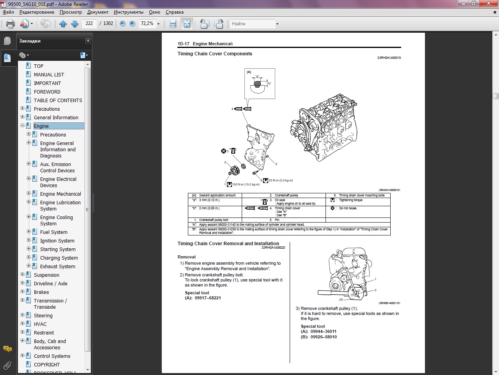Image resolution: width=499 pixels, height=375 pixels.
Task: Select the Body, Cab and Accessories bookmark
Action: pos(50,345)
